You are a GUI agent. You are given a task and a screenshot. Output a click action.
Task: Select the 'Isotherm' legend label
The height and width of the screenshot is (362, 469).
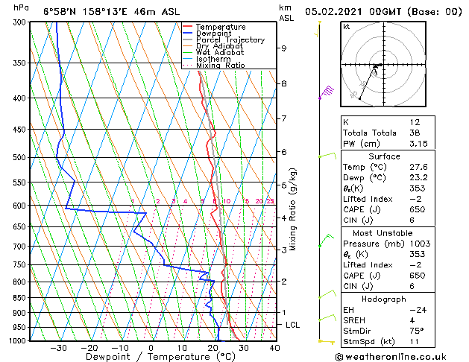[213, 59]
